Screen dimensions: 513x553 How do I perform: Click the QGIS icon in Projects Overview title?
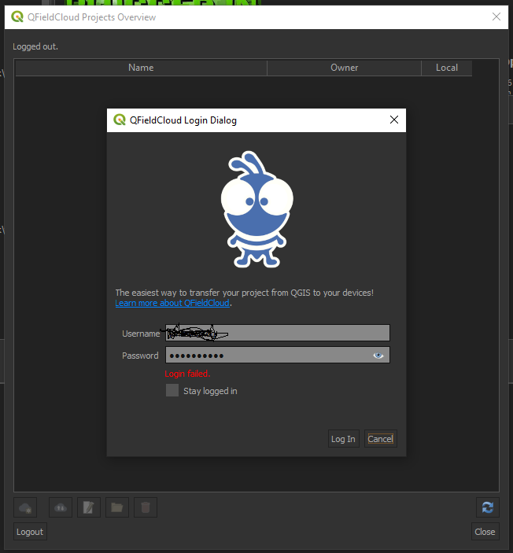pos(17,17)
